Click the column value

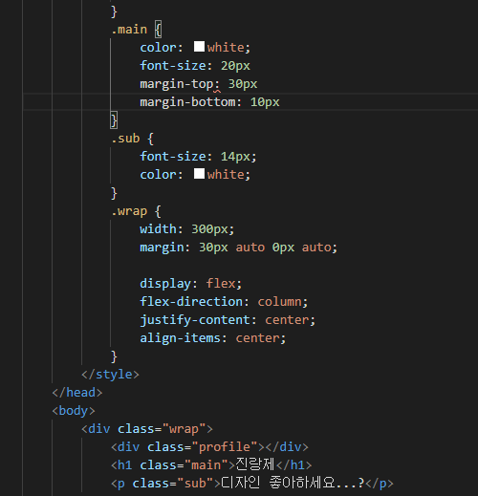(x=280, y=302)
